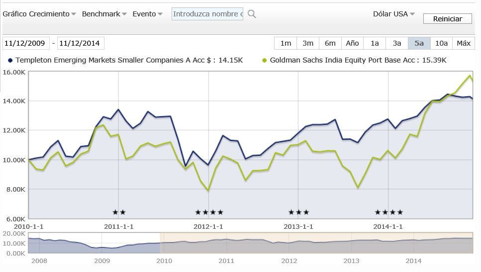Screen dimensions: 481x272
Task: Select the 10a period tab
Action: 441,43
